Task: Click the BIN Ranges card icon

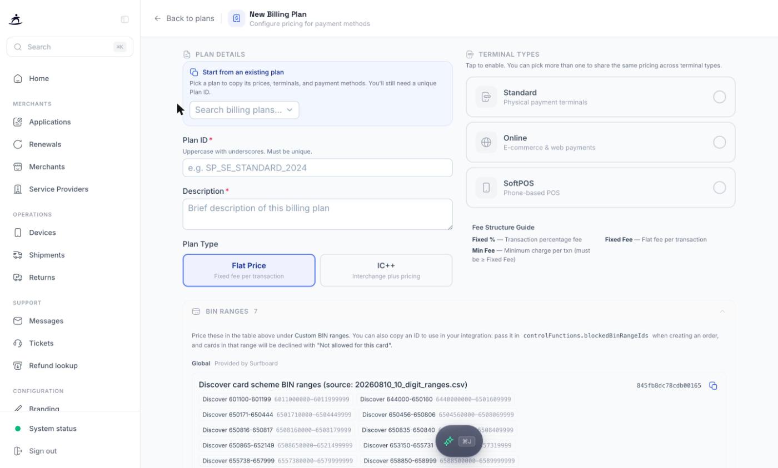Action: (x=196, y=311)
